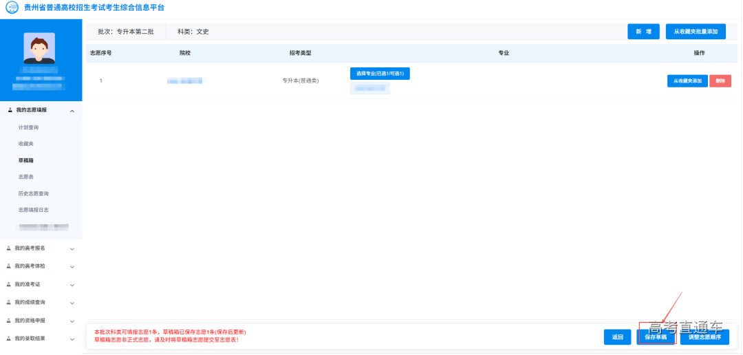Viewport: 743px width, 355px height.
Task: Click the flask icon beside 我的高考报名
Action: (x=9, y=248)
